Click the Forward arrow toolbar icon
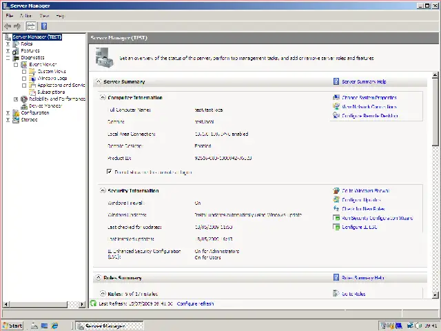The image size is (441, 331). [17, 26]
